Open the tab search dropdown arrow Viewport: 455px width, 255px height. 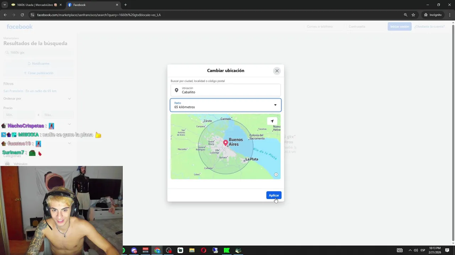pos(4,5)
